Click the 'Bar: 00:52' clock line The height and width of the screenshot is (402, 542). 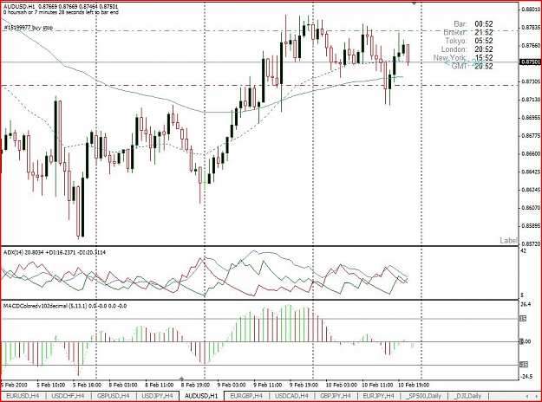[473, 24]
